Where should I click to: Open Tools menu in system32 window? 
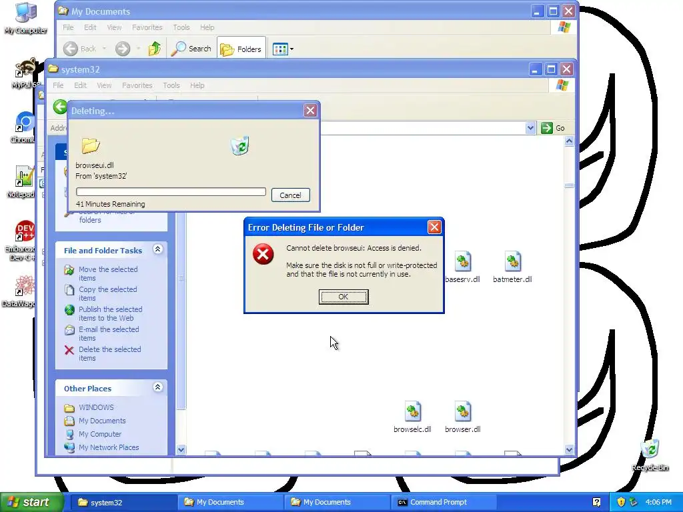pos(171,85)
